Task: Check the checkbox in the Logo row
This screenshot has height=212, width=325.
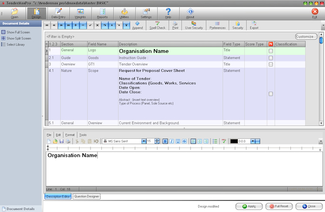Action: (x=271, y=51)
